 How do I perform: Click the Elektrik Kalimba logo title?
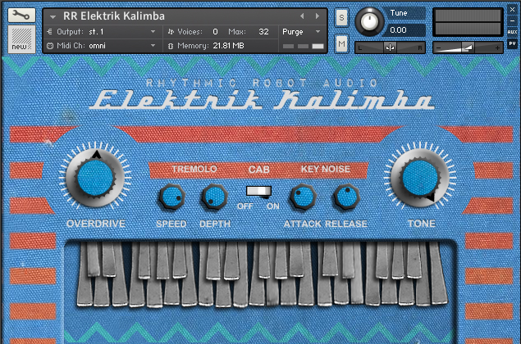click(x=262, y=100)
